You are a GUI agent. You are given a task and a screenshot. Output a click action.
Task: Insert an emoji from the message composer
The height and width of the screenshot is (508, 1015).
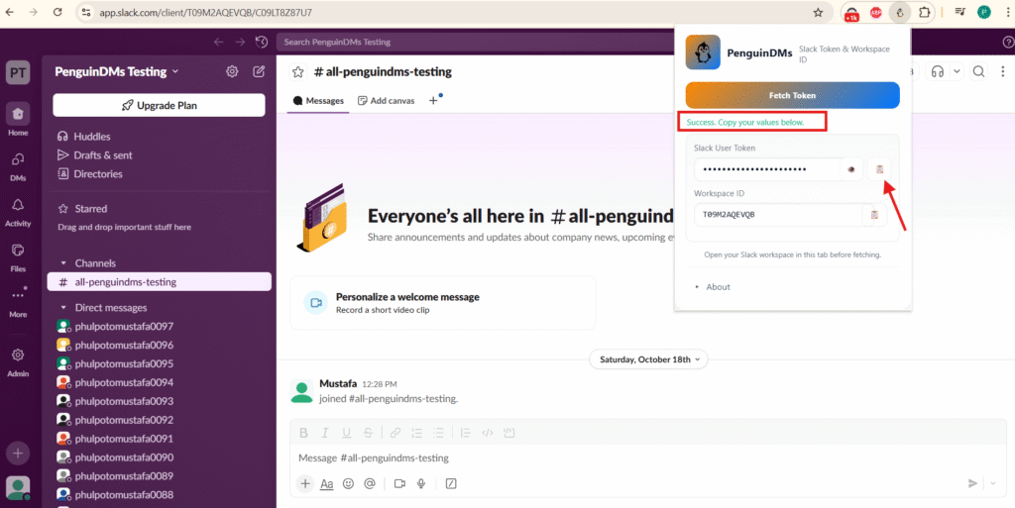348,483
